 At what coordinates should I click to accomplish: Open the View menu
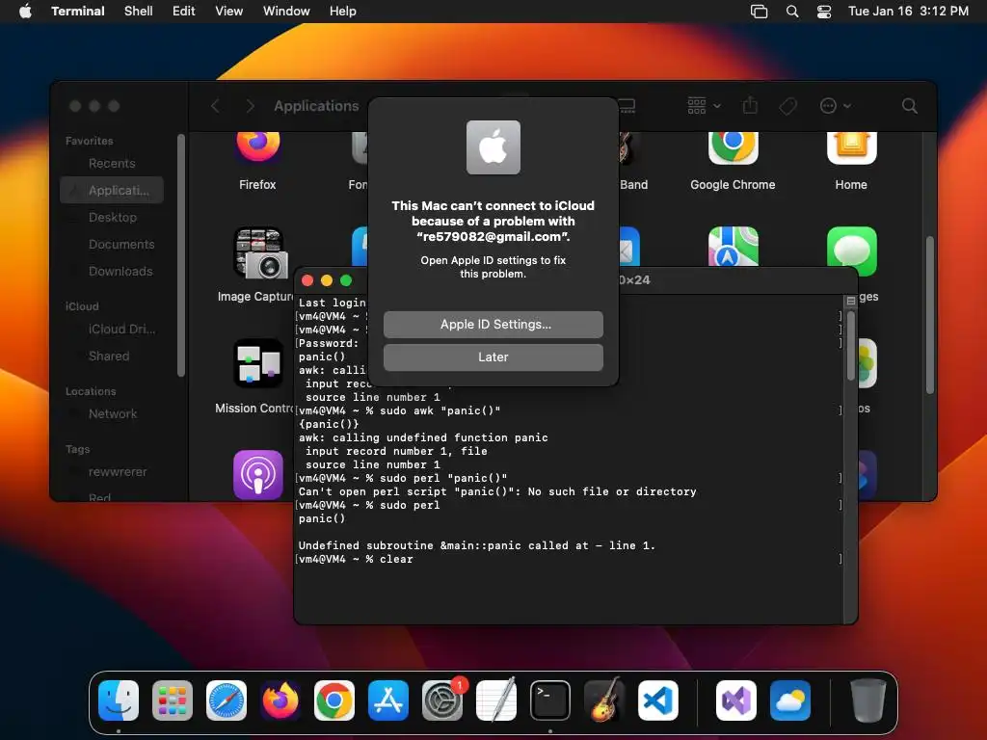pos(228,12)
